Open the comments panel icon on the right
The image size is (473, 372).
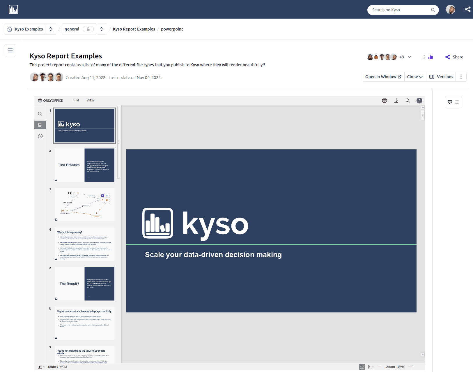(450, 102)
